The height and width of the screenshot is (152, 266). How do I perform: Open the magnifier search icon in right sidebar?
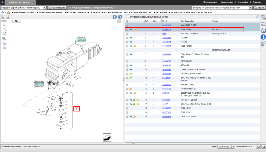263,17
